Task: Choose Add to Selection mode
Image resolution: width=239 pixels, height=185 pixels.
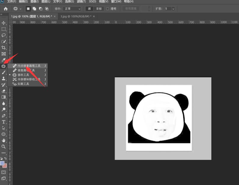Action: pyautogui.click(x=35, y=9)
